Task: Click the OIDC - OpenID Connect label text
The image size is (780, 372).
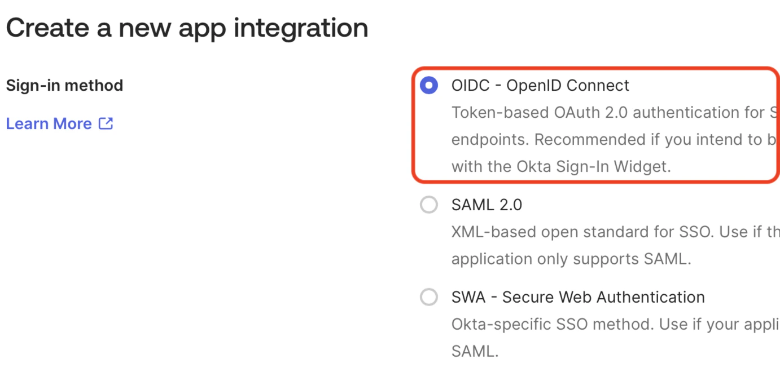Action: (x=540, y=85)
